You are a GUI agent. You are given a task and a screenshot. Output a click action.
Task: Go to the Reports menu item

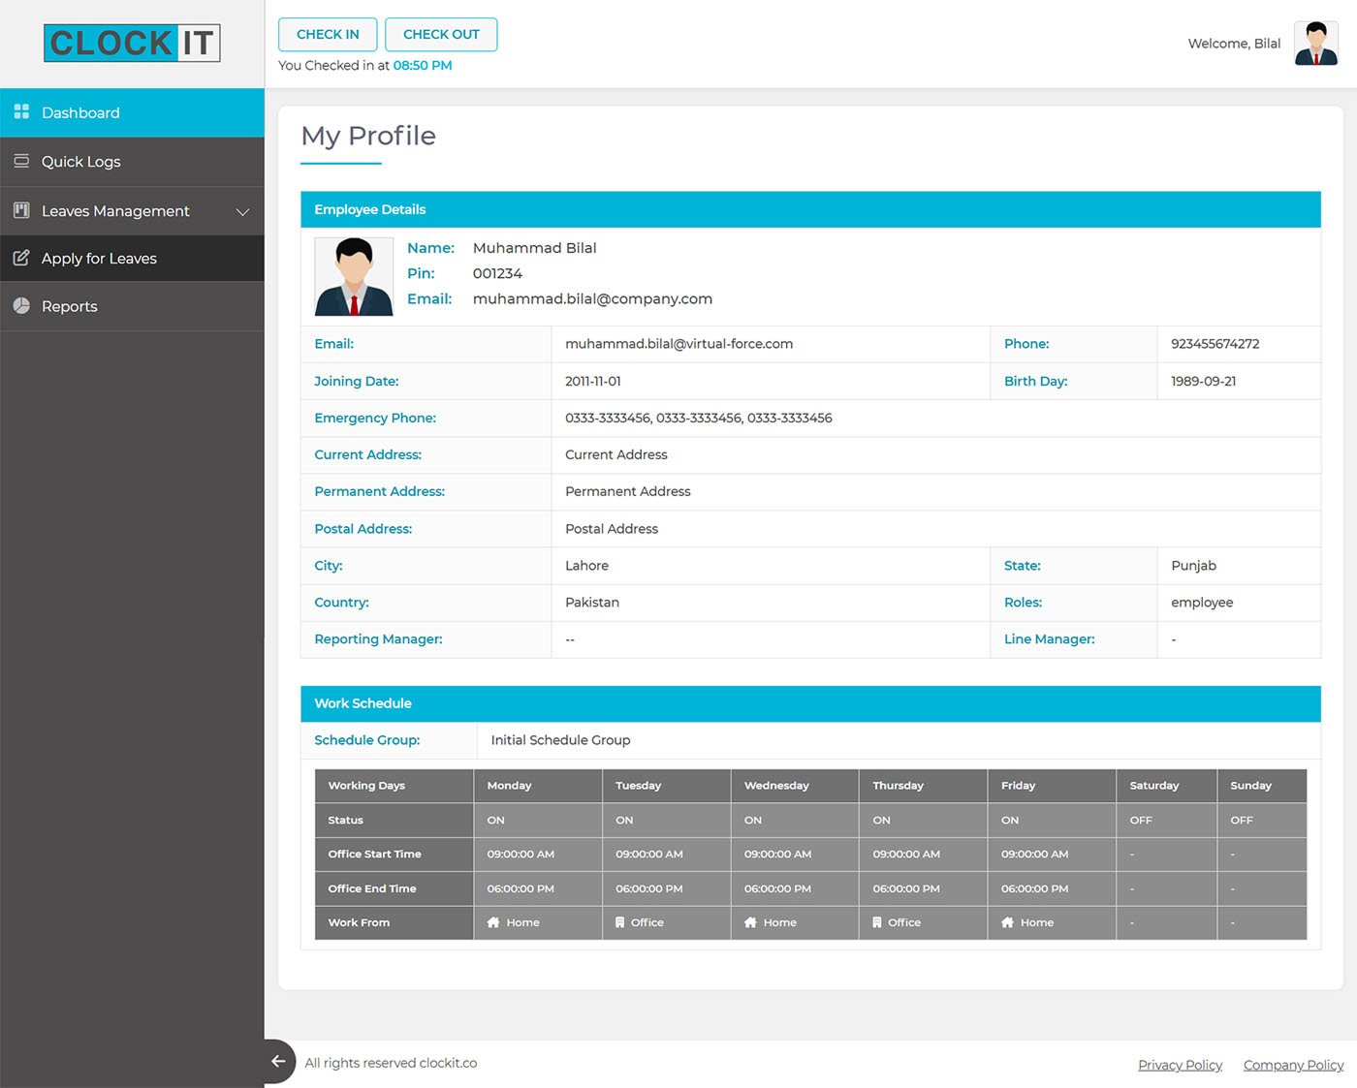70,306
